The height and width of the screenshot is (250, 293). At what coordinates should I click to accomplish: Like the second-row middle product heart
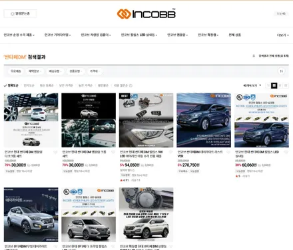click(113, 247)
